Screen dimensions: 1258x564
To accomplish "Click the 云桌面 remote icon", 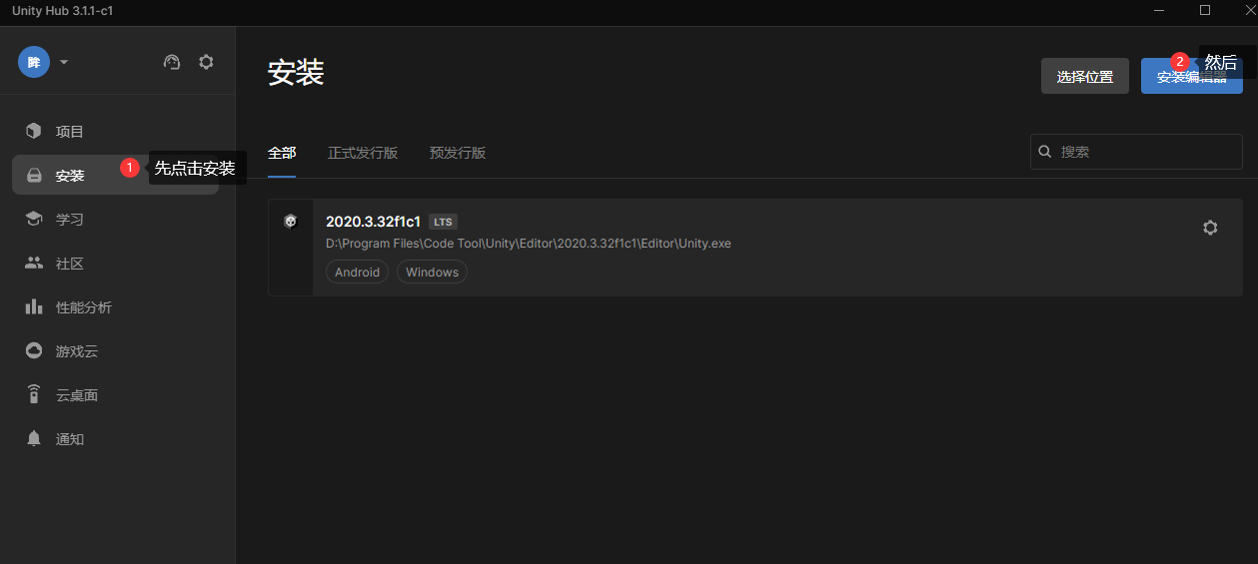I will (34, 394).
